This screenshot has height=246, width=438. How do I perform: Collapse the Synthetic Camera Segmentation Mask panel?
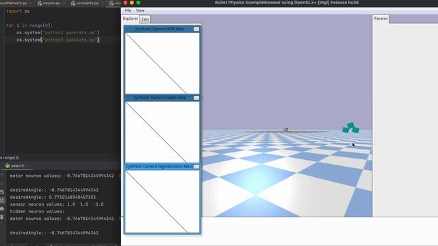pyautogui.click(x=196, y=167)
